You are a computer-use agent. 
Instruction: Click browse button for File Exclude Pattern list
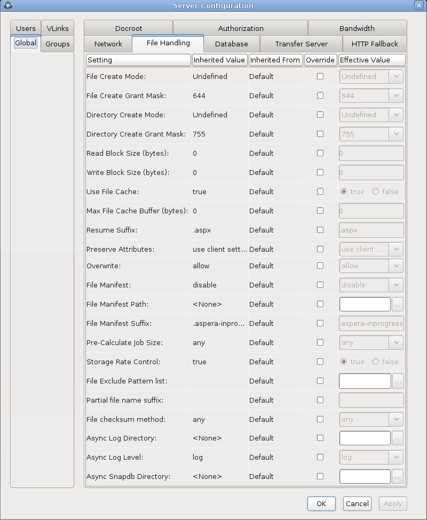coord(398,381)
